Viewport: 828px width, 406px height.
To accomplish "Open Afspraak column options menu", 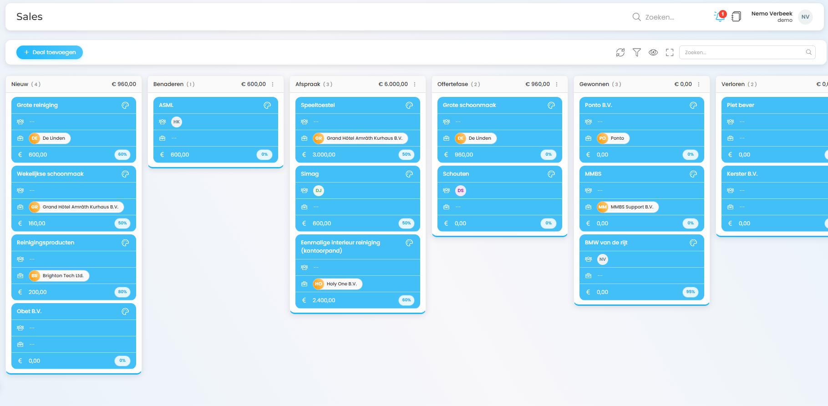I will (x=415, y=84).
